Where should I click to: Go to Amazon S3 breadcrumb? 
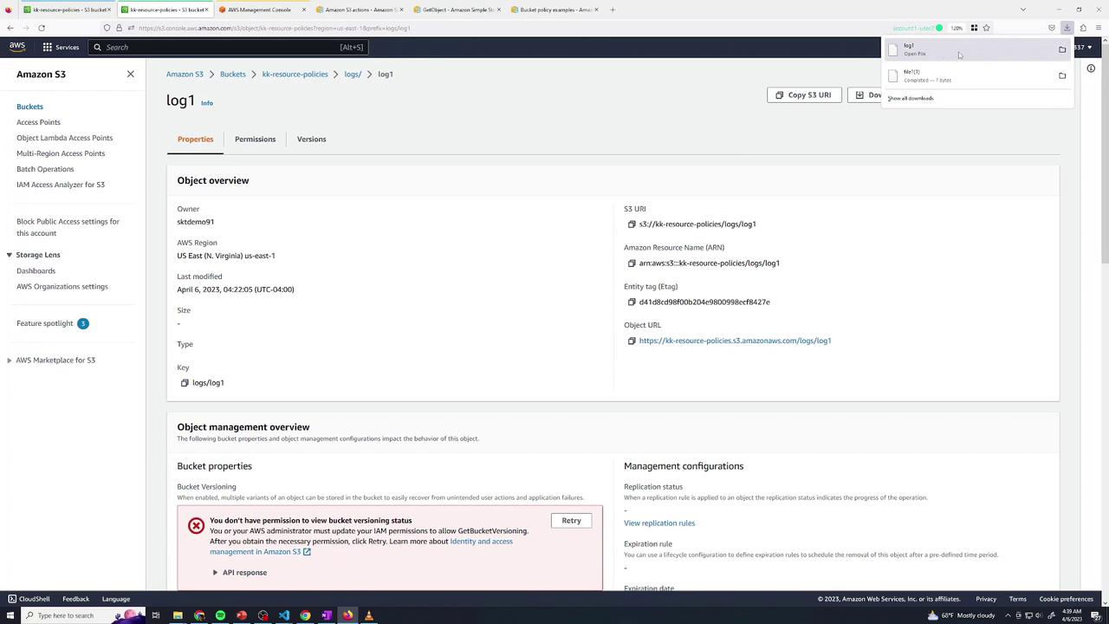[x=185, y=75]
